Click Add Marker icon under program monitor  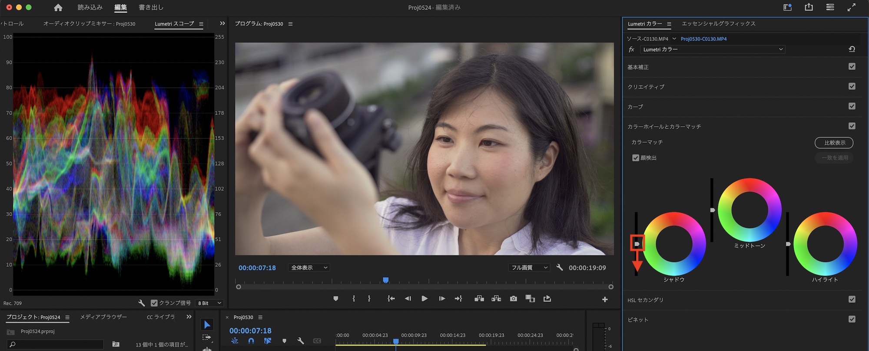pos(335,299)
